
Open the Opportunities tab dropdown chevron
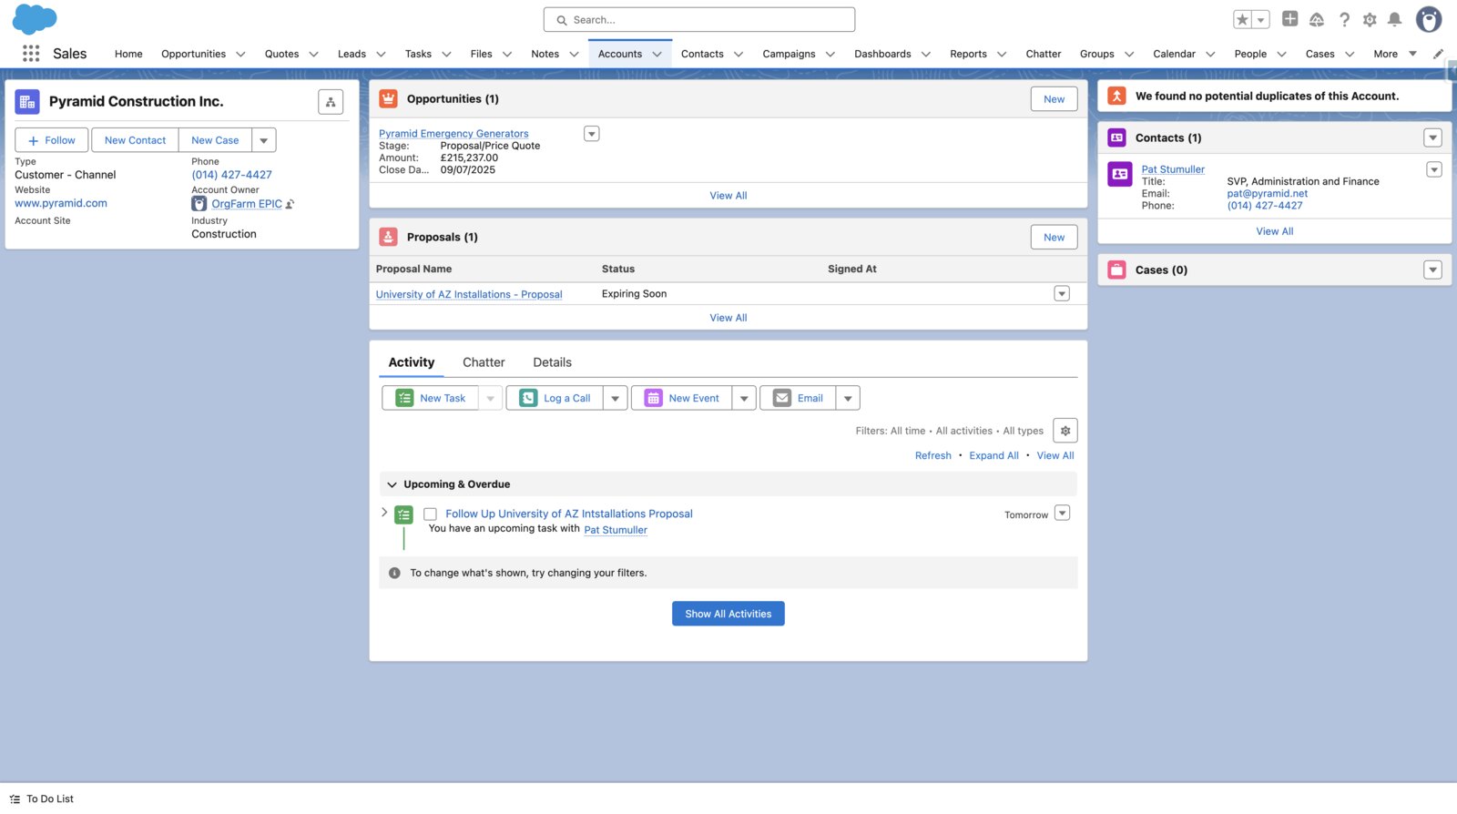[x=240, y=54]
